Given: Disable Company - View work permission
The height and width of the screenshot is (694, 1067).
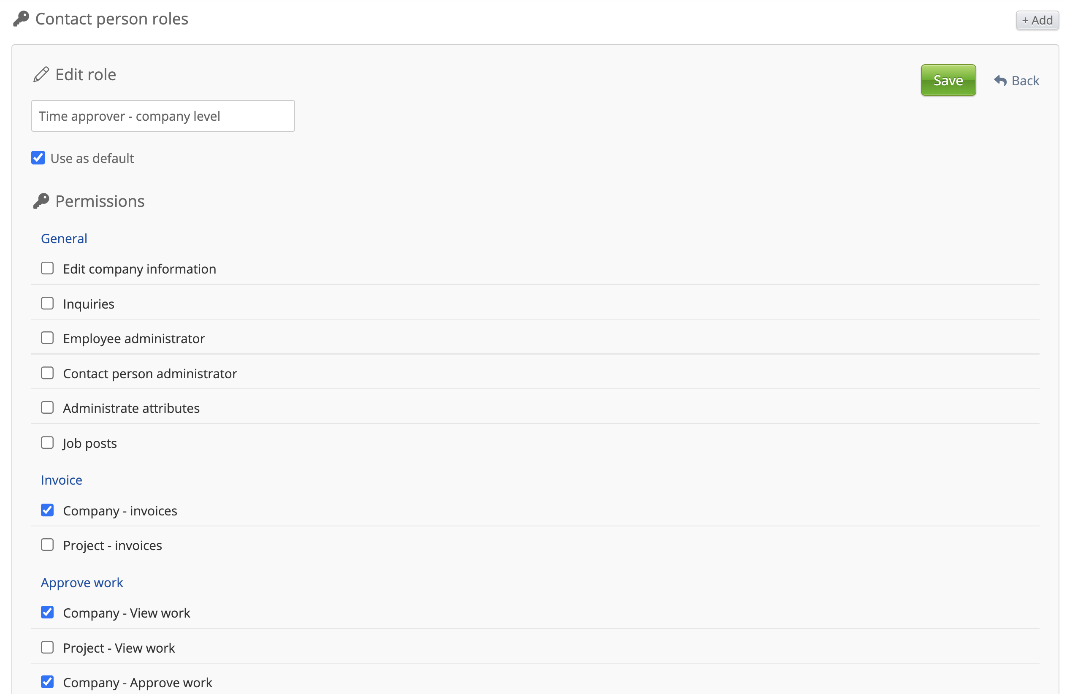Looking at the screenshot, I should [x=47, y=613].
